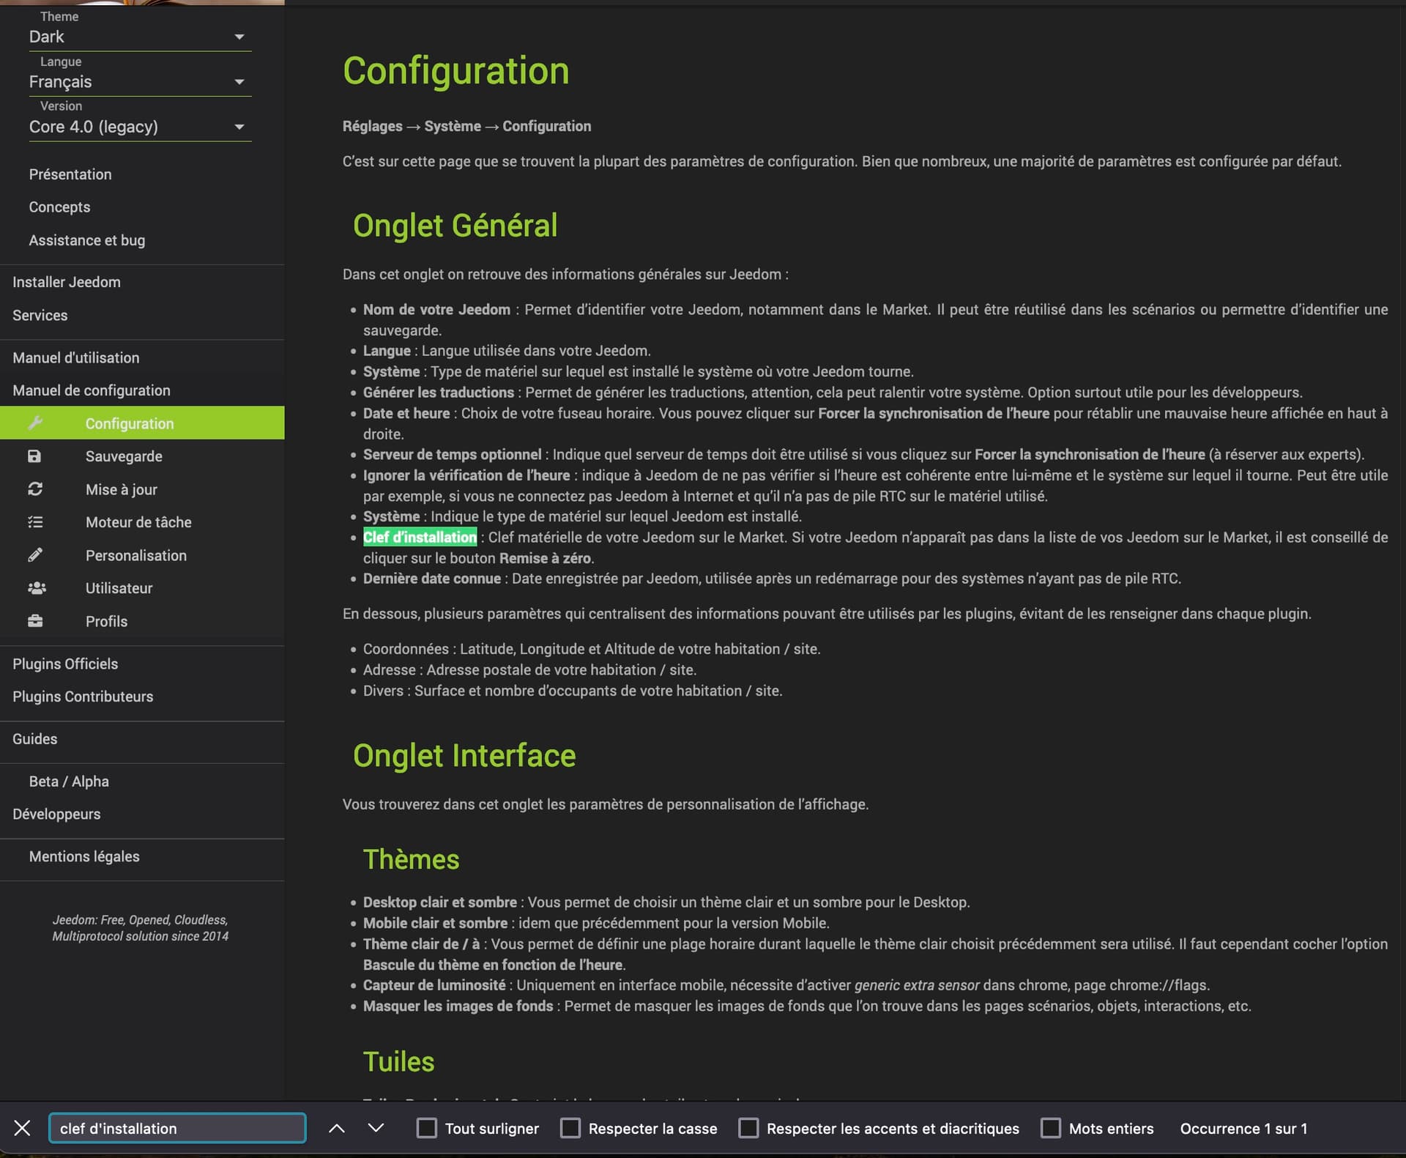Enable the Tout surligner checkbox
Screen dimensions: 1406x1158
[x=426, y=1128]
